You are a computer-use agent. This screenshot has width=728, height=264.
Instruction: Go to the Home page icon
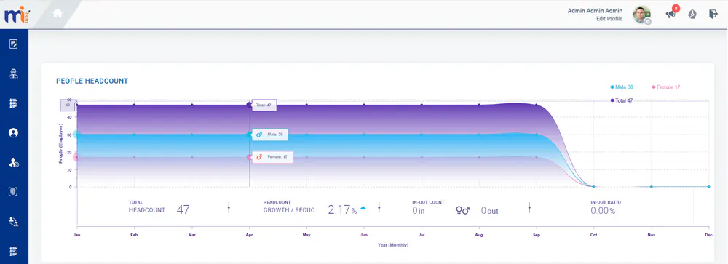(58, 14)
